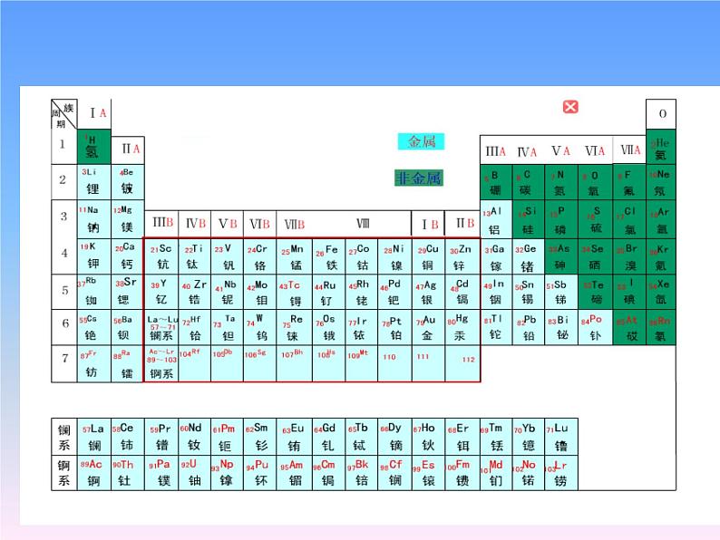Select lead Pb 铅 cell
The width and height of the screenshot is (720, 540).
[x=529, y=327]
